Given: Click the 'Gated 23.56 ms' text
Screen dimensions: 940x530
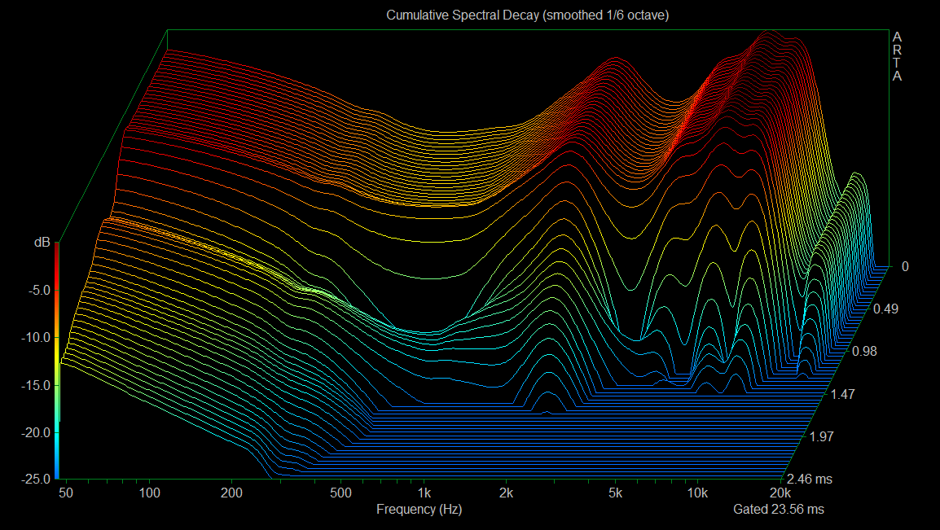Looking at the screenshot, I should pos(778,509).
